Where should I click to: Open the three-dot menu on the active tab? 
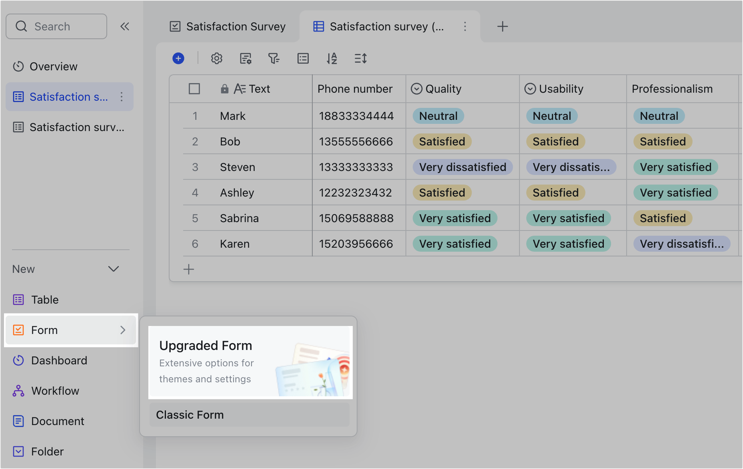[x=465, y=26]
